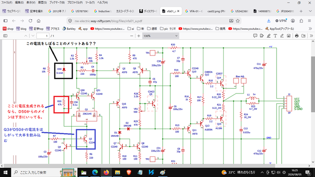Save page to Pocket from the address bar

click(x=231, y=21)
